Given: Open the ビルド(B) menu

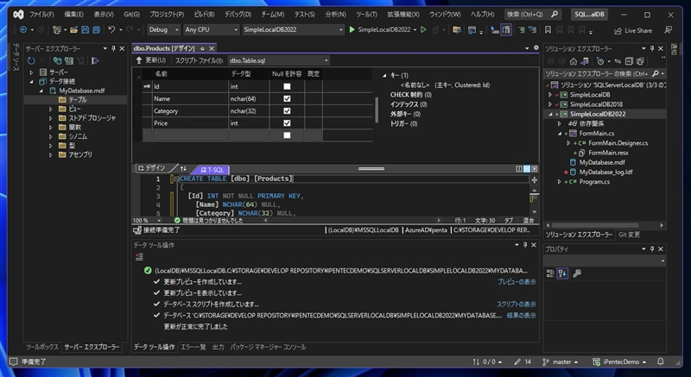Looking at the screenshot, I should [x=204, y=15].
